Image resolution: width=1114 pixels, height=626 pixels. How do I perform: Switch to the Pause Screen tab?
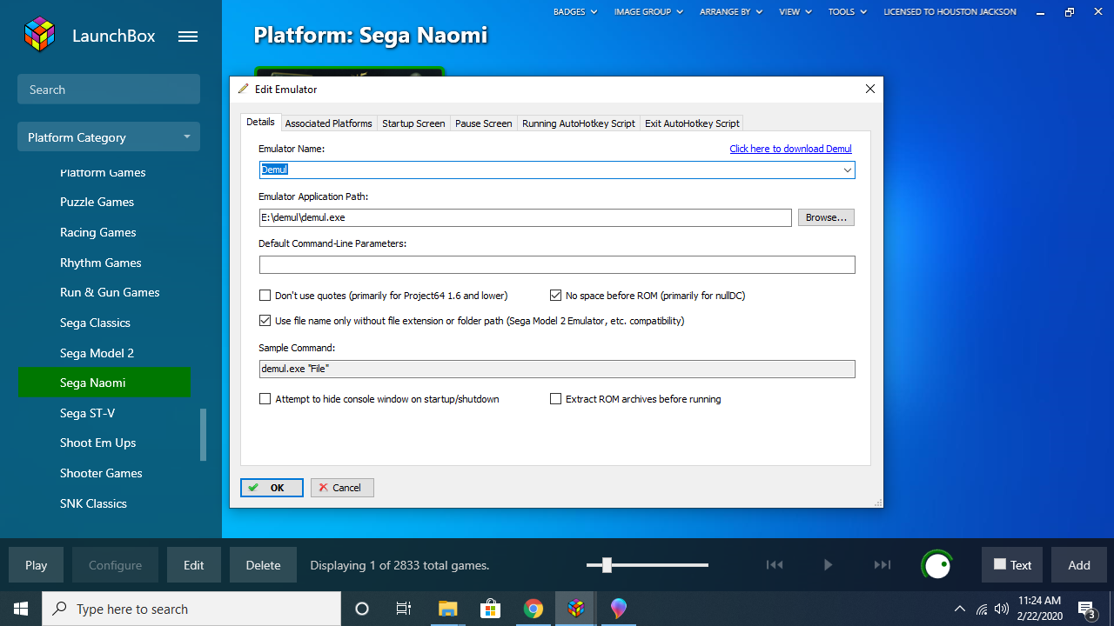coord(484,123)
